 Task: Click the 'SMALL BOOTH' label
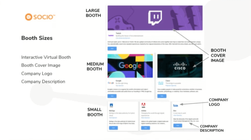(x=95, y=112)
